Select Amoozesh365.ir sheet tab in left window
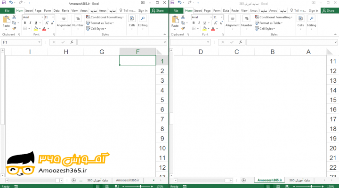This screenshot has height=188, width=339. click(x=128, y=180)
